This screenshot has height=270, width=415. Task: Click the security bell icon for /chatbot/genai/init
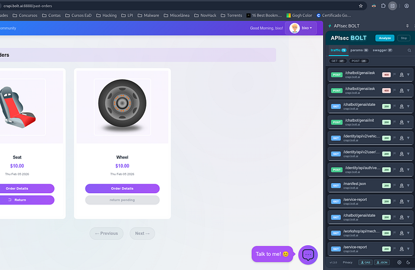click(401, 122)
